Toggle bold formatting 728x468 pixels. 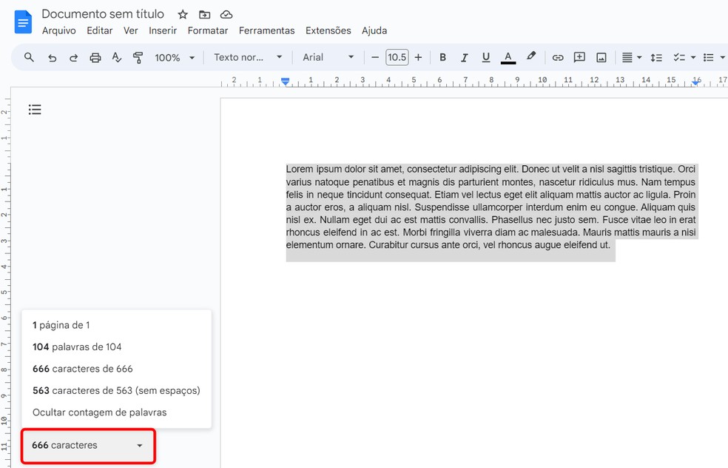tap(442, 57)
